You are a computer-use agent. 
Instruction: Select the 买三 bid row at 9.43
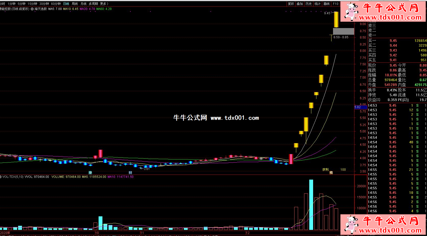pos(397,51)
